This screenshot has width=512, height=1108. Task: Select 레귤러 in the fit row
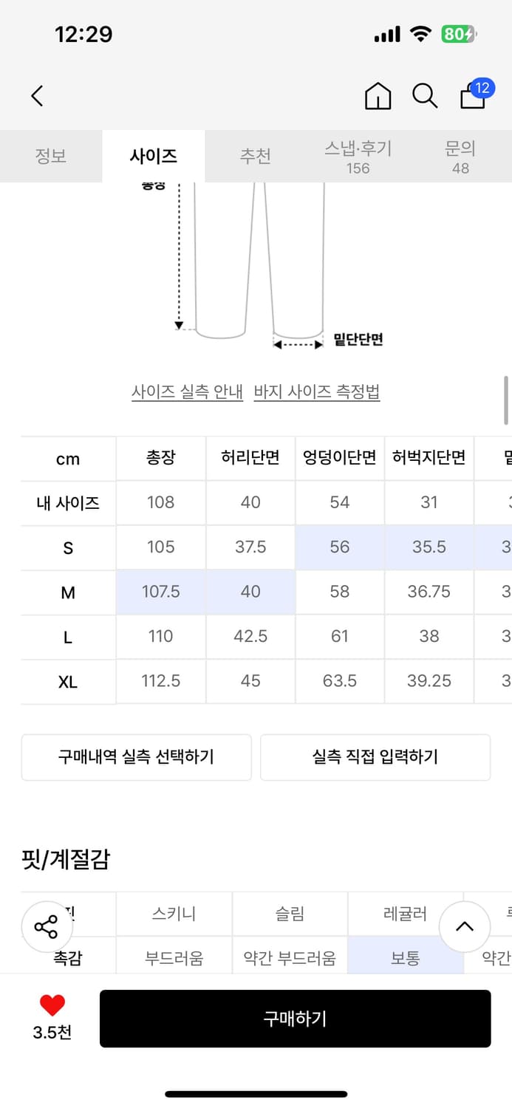(x=406, y=914)
